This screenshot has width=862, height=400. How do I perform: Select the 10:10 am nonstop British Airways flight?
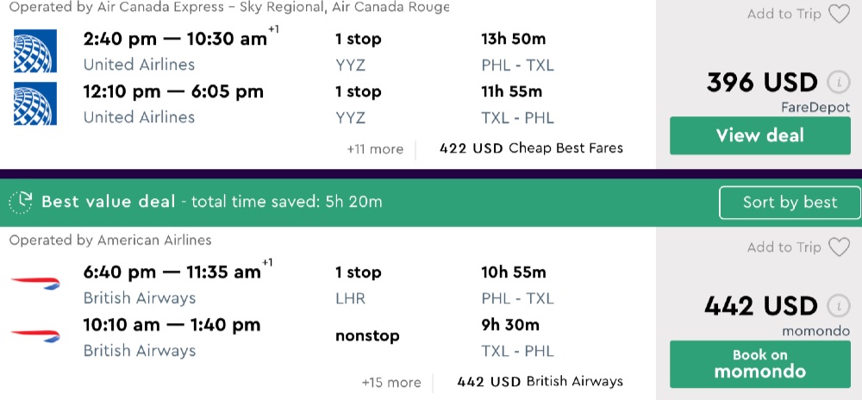(x=172, y=325)
